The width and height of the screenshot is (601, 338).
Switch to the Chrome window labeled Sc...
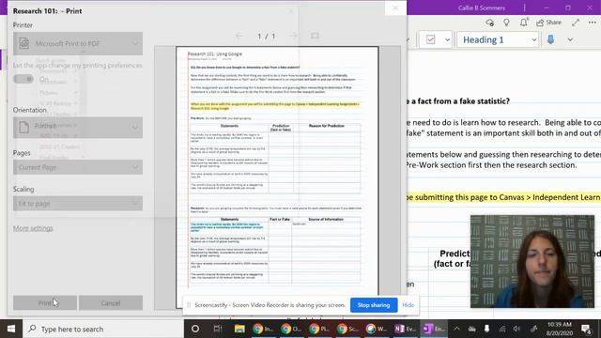tap(347, 329)
